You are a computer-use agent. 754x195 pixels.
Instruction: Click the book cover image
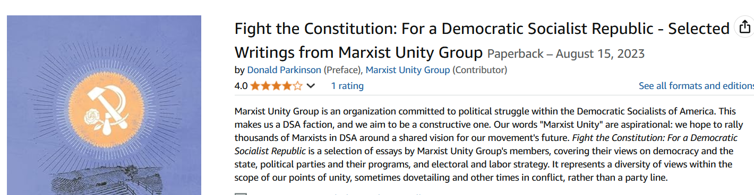click(104, 105)
